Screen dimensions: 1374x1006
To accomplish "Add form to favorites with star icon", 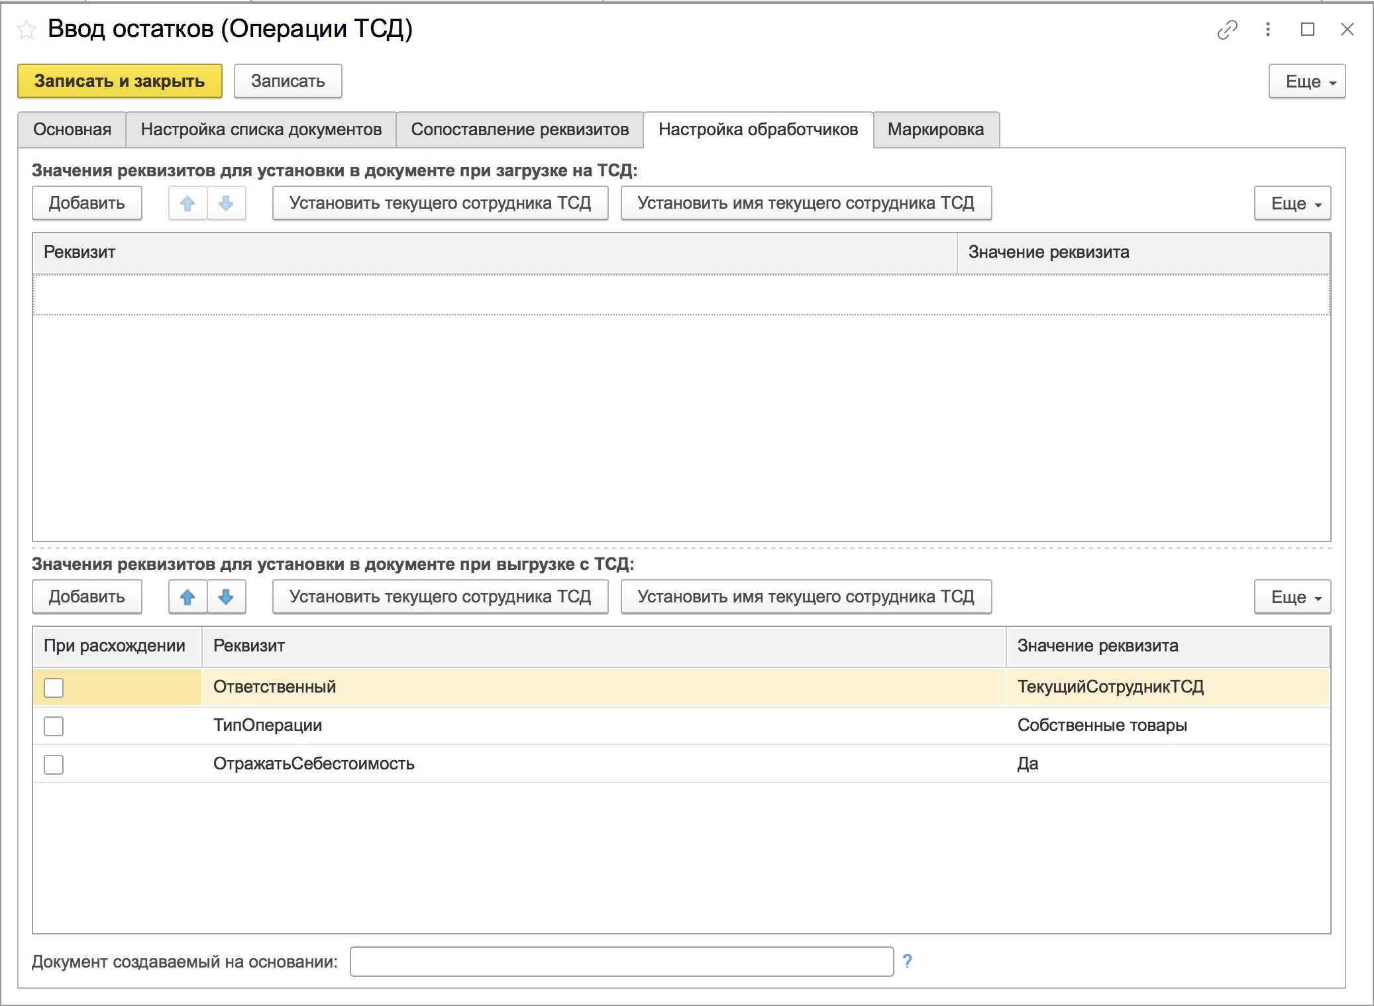I will pos(26,30).
